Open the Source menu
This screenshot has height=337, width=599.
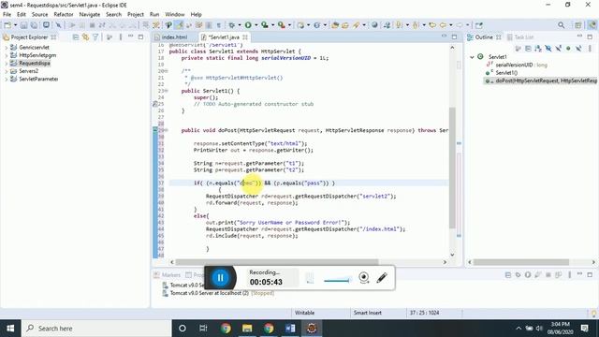(x=39, y=15)
